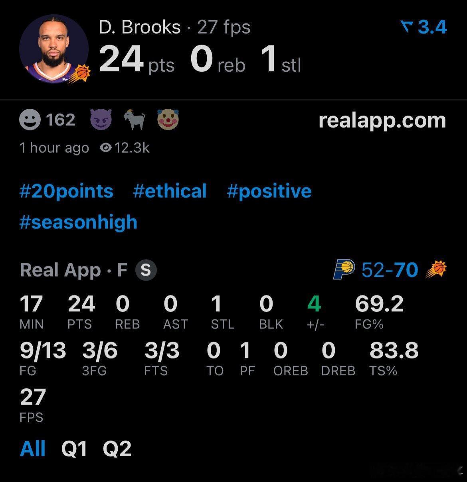Viewport: 467px width, 482px height.
Task: Open the #seasonhigh hashtag
Action: (x=78, y=222)
